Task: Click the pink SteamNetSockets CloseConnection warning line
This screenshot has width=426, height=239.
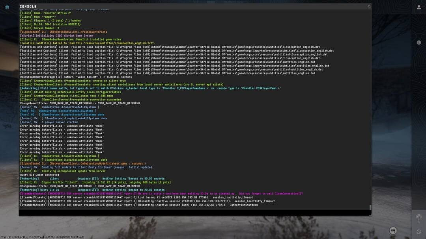Action: coord(161,194)
